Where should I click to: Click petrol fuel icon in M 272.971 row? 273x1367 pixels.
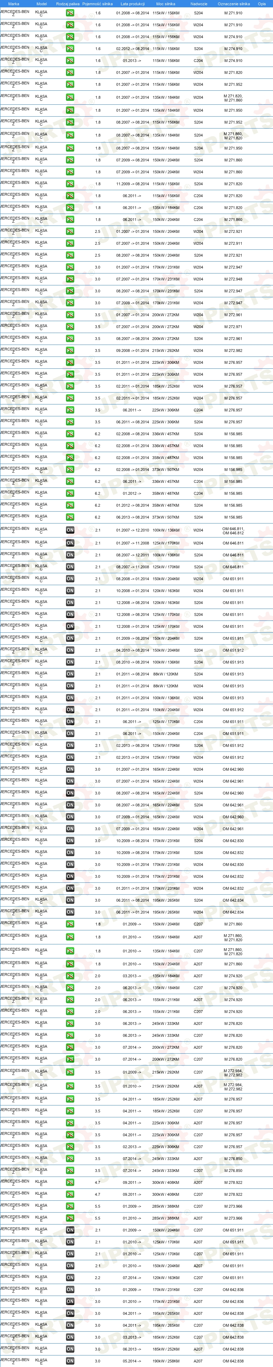[70, 327]
